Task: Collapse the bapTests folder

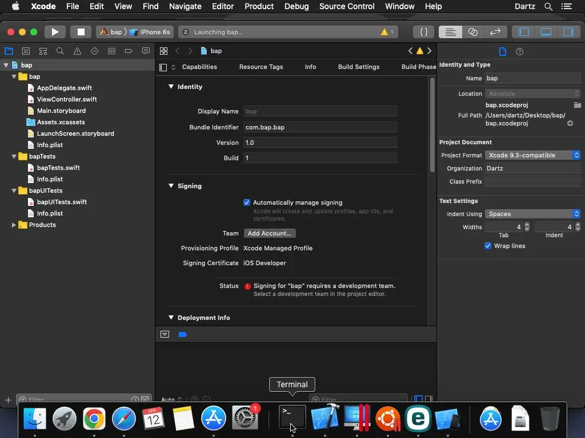Action: [14, 157]
